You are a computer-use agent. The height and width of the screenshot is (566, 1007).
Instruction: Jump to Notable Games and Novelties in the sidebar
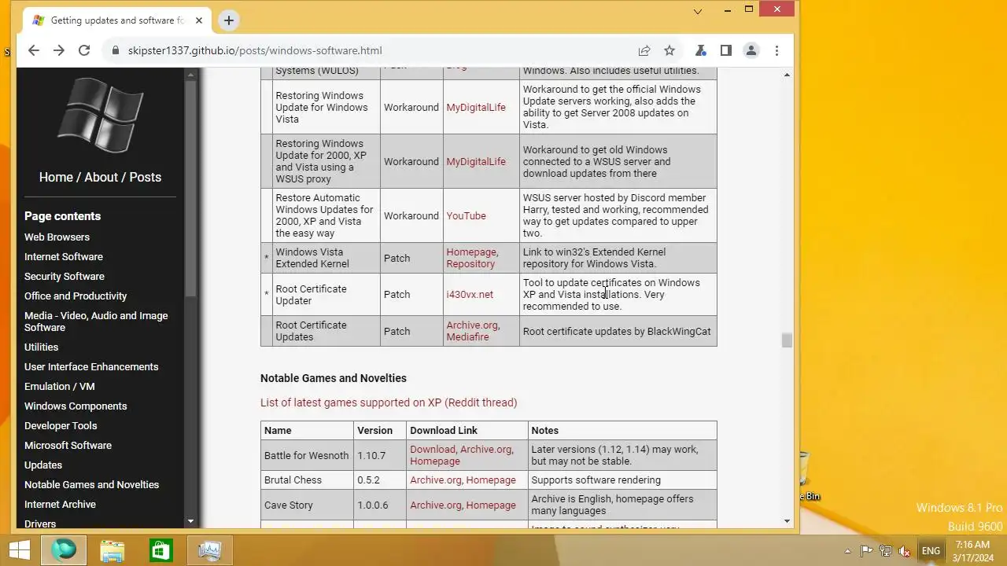(91, 484)
